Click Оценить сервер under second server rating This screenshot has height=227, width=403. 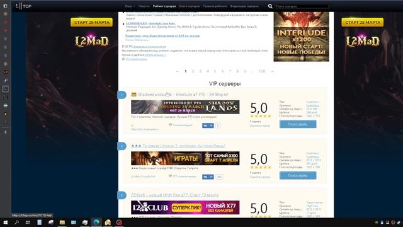point(260,177)
